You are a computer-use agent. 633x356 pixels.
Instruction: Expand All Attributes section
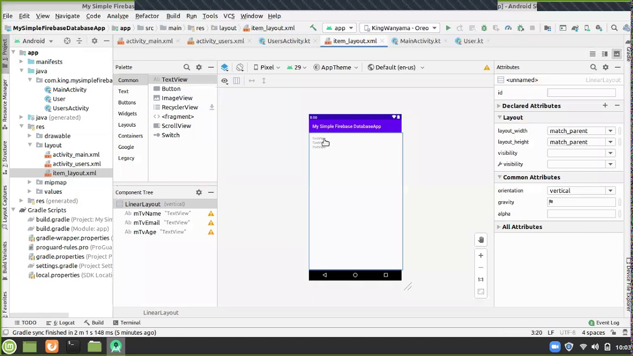tap(498, 227)
